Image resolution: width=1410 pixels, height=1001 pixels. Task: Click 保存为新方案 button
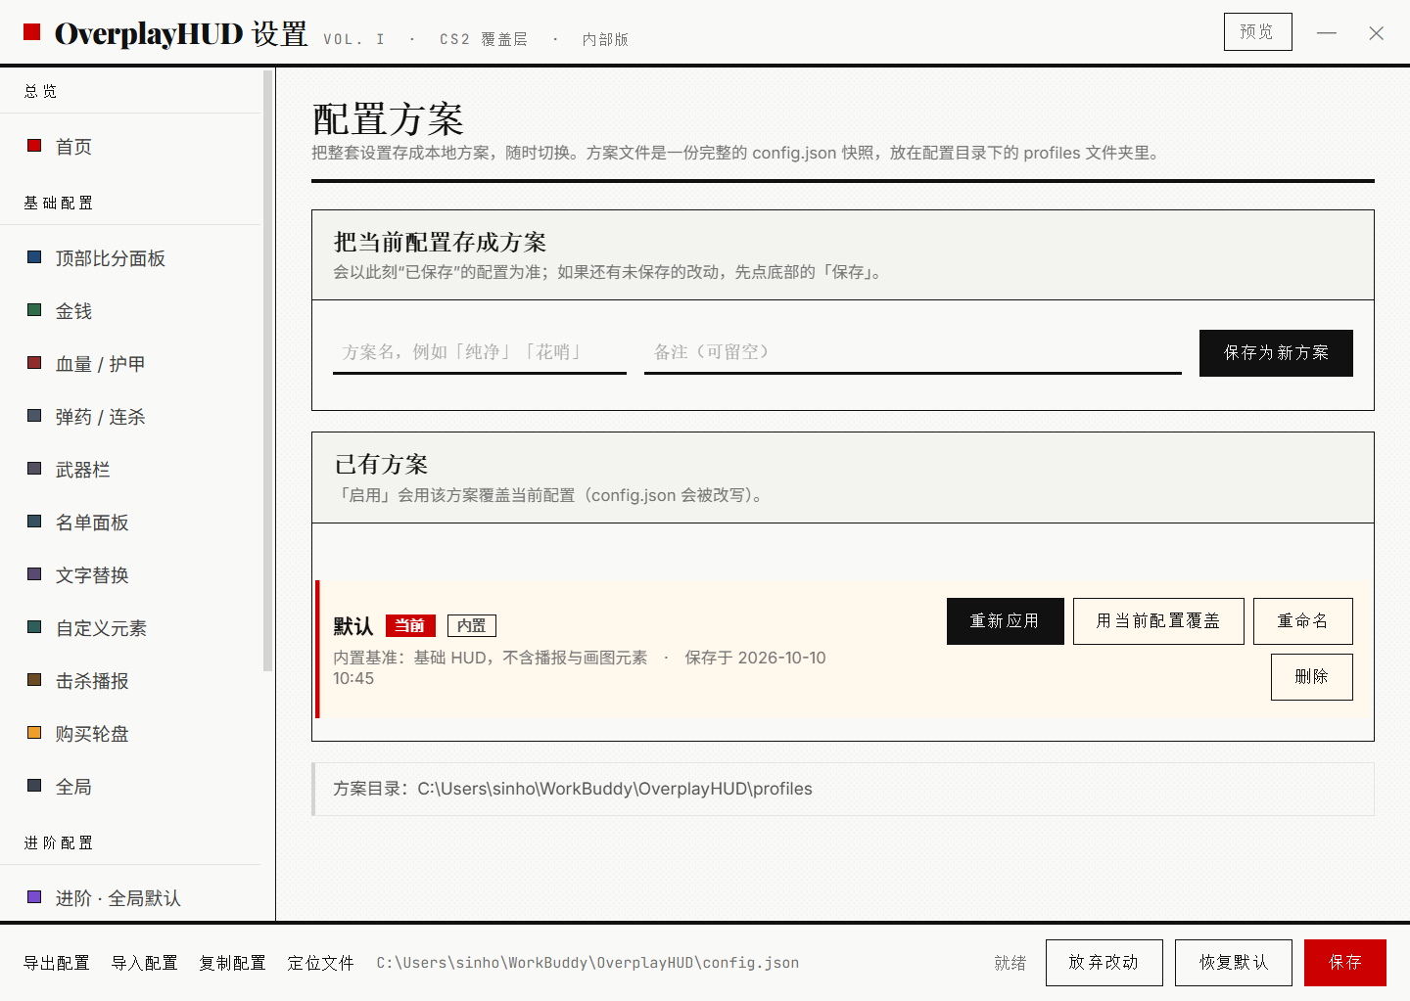tap(1276, 353)
